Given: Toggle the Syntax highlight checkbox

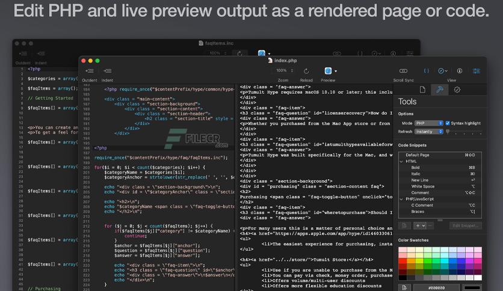Looking at the screenshot, I should tap(448, 123).
